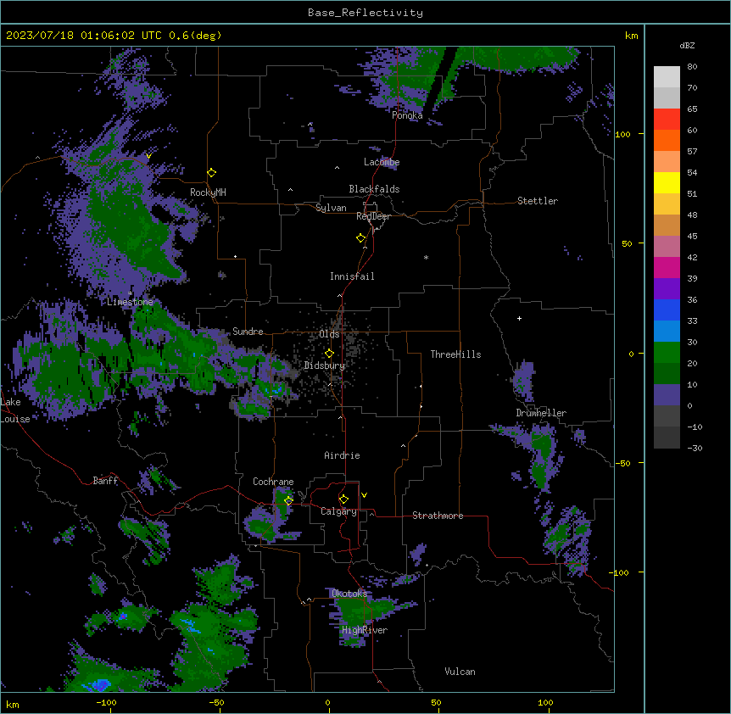Click the white asterisk marker east of Innisfail
This screenshot has width=731, height=714.
pyautogui.click(x=426, y=258)
